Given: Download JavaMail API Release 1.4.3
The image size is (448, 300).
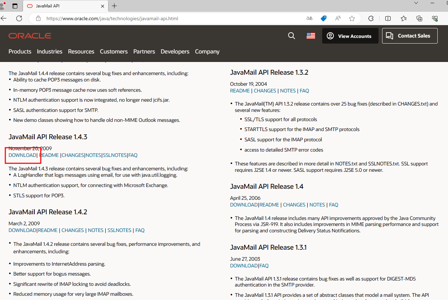Looking at the screenshot, I should click(x=22, y=155).
